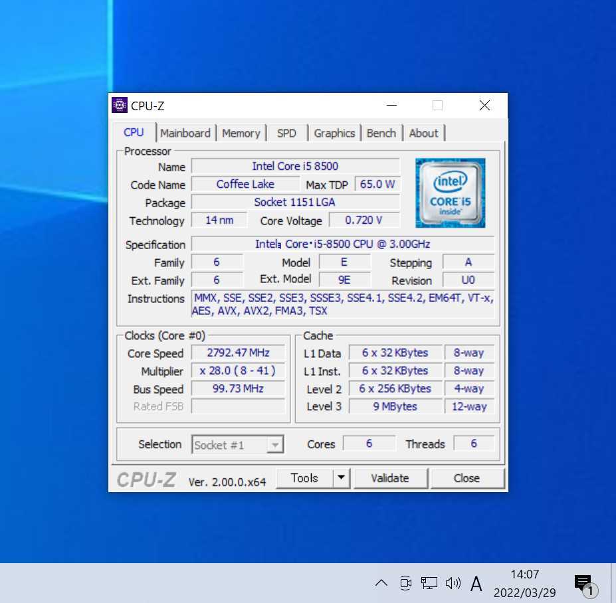Open Meet Now tray icon
Image resolution: width=616 pixels, height=603 pixels.
point(405,583)
